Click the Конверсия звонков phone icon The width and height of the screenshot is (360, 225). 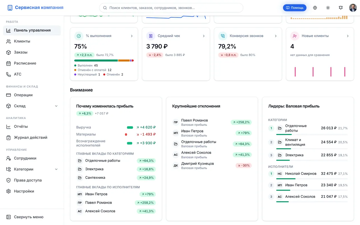[223, 36]
